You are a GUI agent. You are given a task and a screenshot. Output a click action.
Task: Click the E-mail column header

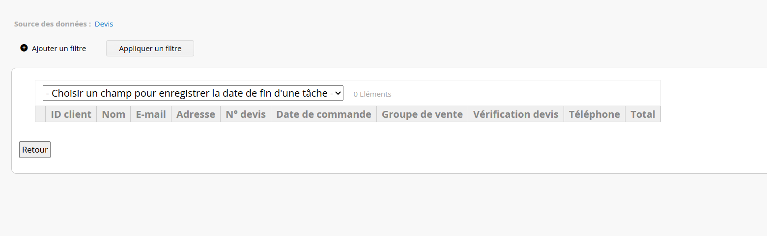point(151,114)
